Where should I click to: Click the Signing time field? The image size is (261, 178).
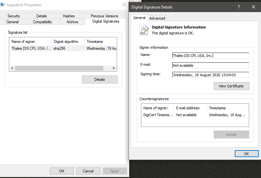[x=211, y=75]
